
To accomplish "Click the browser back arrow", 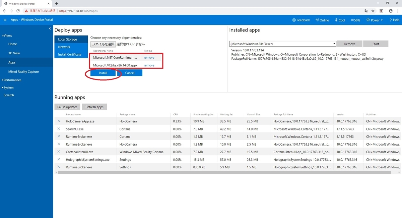I will 4,11.
